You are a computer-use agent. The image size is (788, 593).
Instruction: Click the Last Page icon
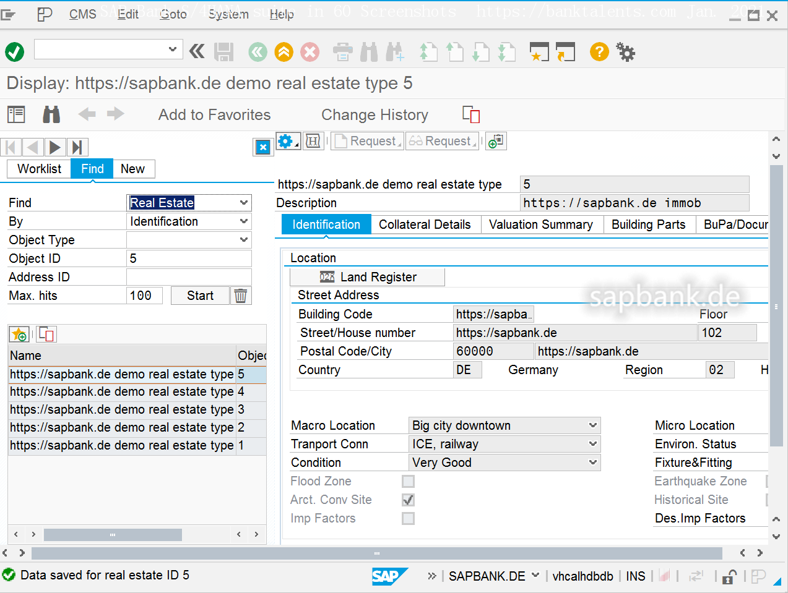pos(507,52)
